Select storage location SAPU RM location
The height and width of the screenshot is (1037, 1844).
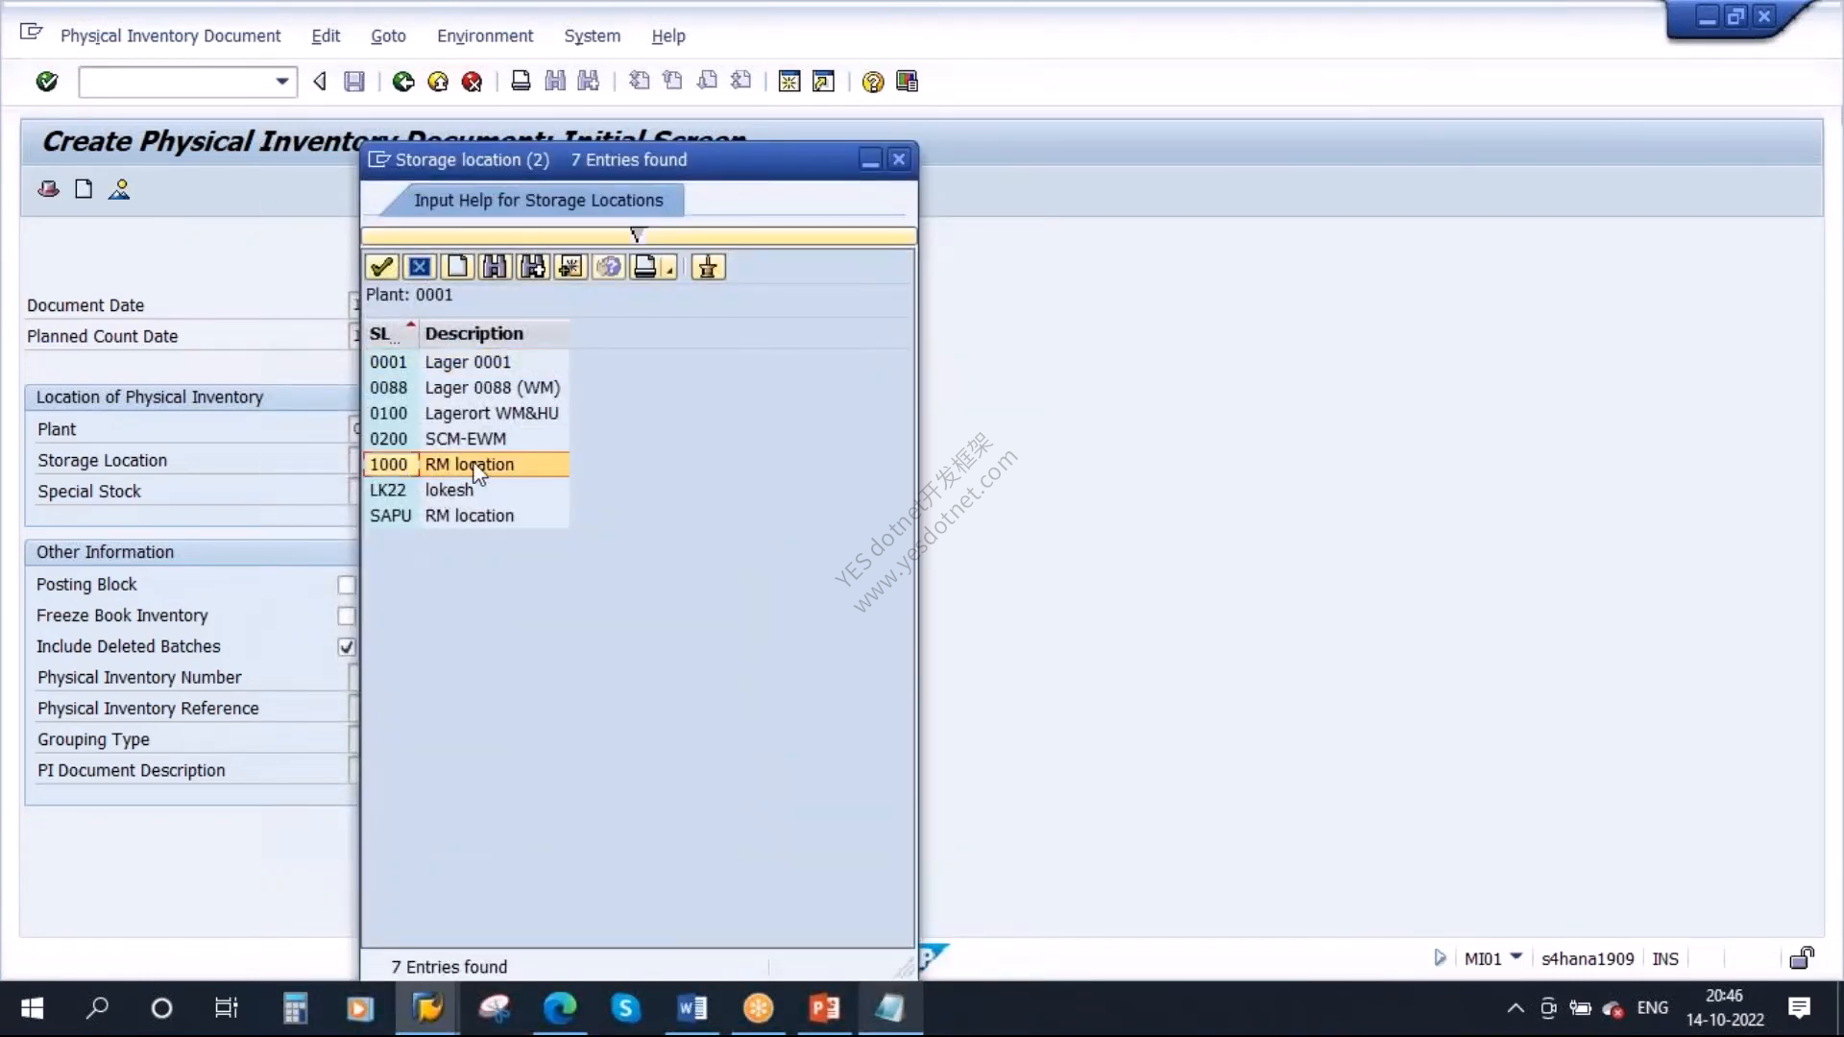[467, 516]
